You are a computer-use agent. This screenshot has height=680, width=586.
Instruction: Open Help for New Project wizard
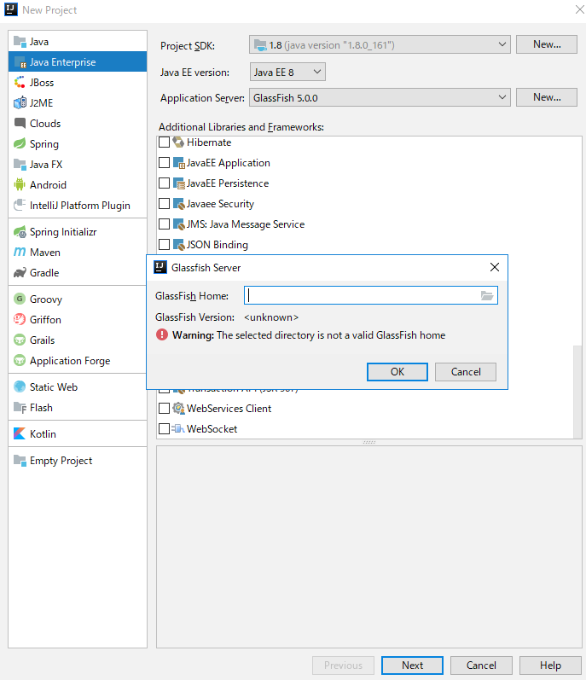(550, 665)
